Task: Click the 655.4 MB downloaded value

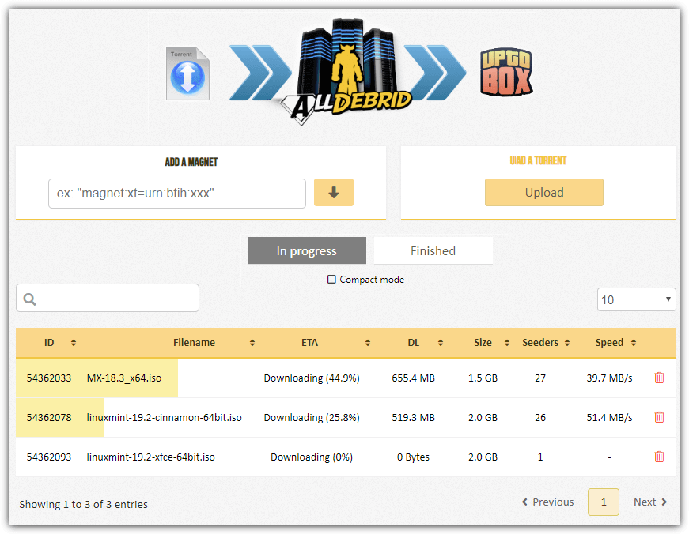Action: (413, 378)
